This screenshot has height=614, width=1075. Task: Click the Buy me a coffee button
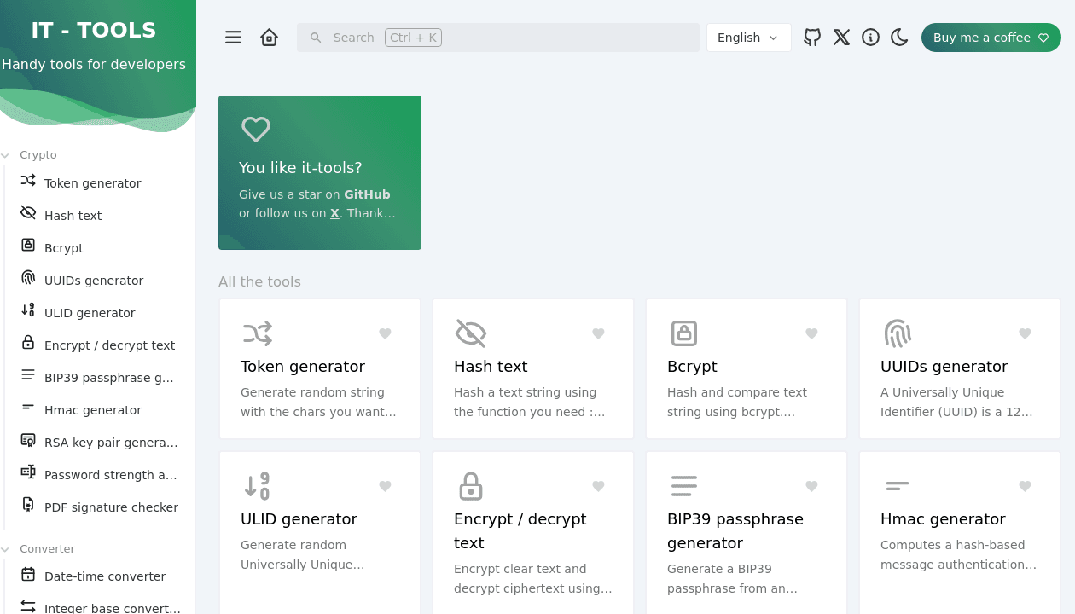click(991, 37)
